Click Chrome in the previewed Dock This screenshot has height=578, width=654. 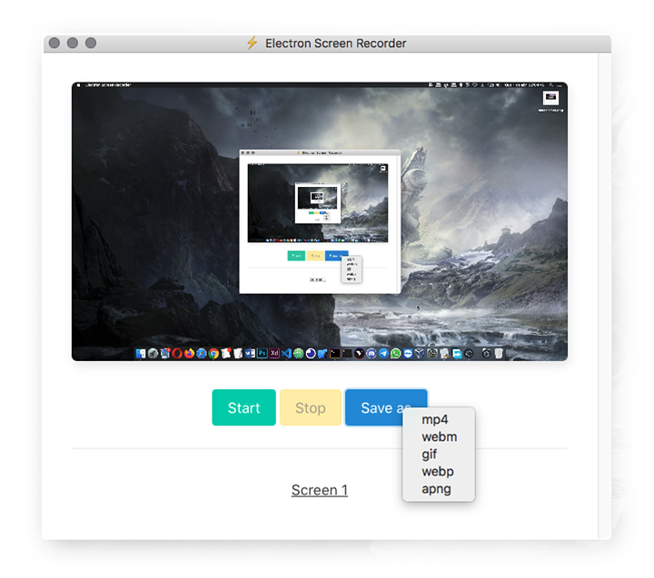[x=213, y=353]
